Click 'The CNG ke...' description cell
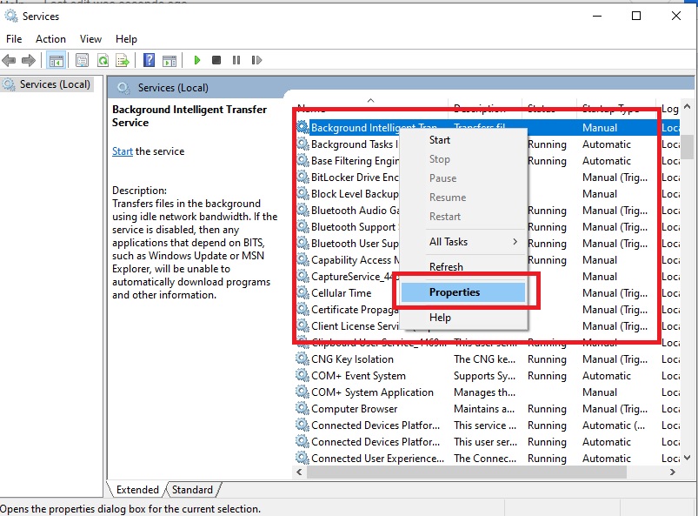698x516 pixels. pos(484,359)
